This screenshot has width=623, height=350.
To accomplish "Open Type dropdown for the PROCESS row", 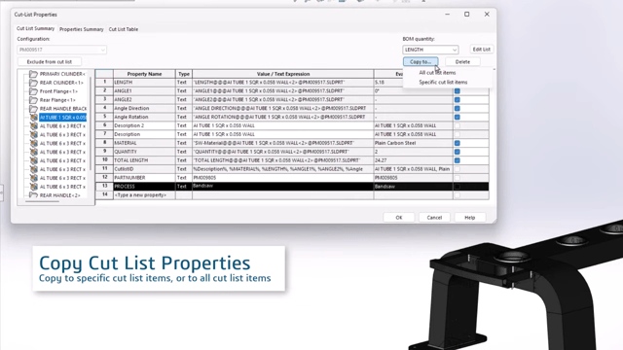I will [x=184, y=187].
